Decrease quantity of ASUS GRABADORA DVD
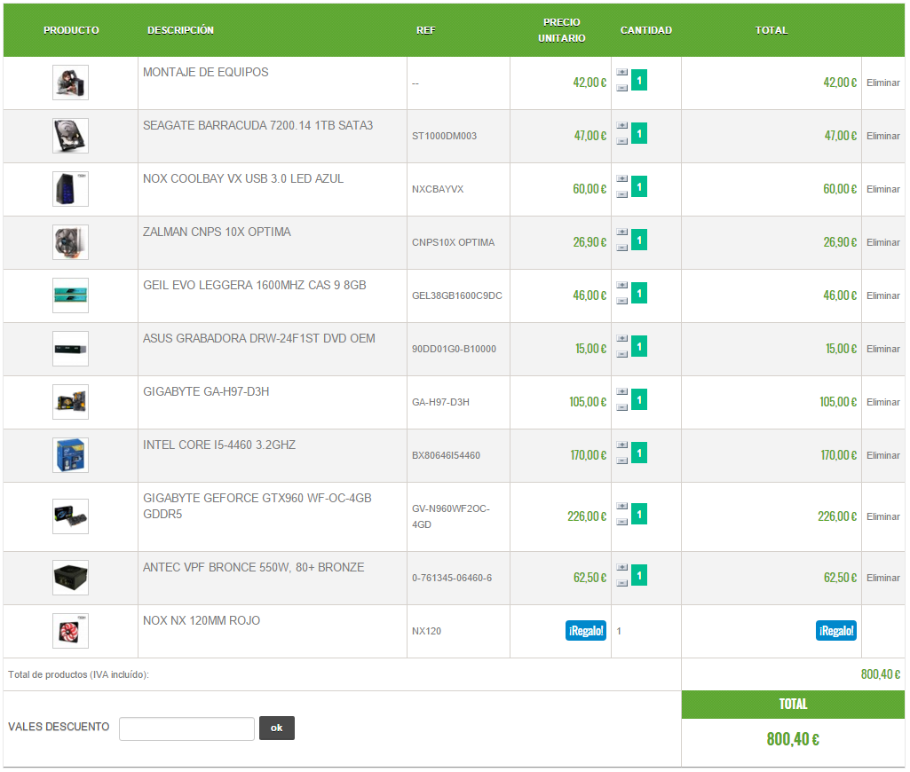Viewport: 910px width, 772px height. pos(622,354)
